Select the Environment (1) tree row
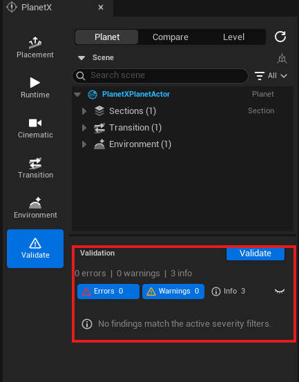Screen dimensions: 299x382 [182, 144]
